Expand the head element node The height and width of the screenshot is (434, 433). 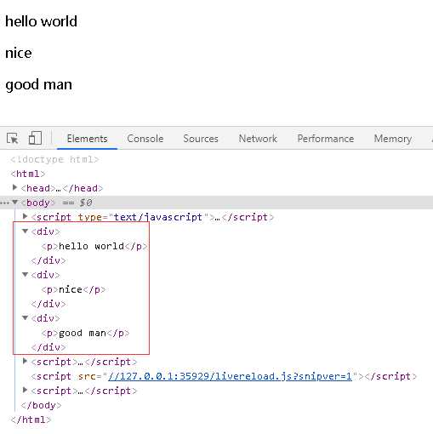(x=14, y=187)
